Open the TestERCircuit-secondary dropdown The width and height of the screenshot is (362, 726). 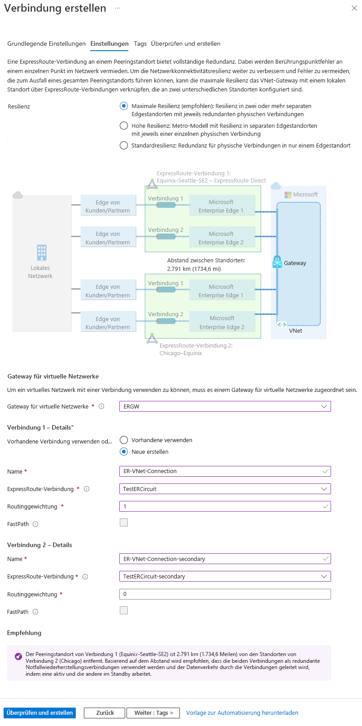pos(225,577)
